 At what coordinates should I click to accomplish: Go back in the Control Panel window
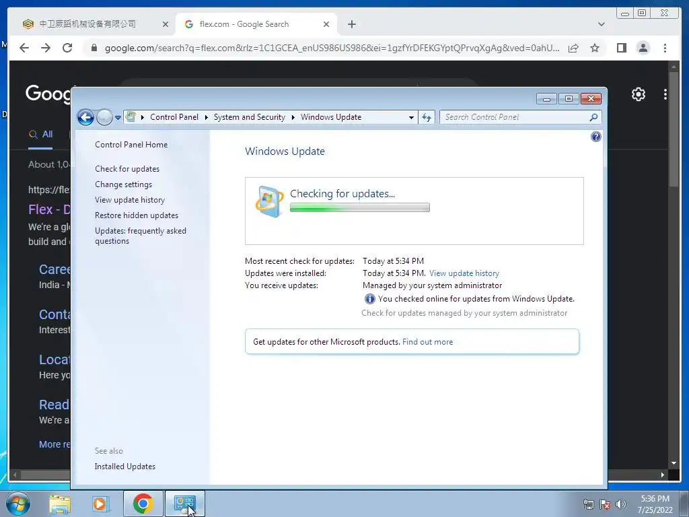(85, 117)
